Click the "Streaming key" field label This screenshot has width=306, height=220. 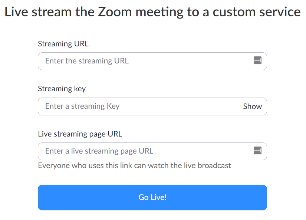coord(62,89)
